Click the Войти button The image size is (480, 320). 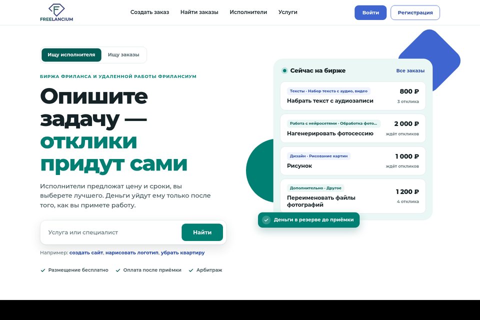click(x=370, y=12)
